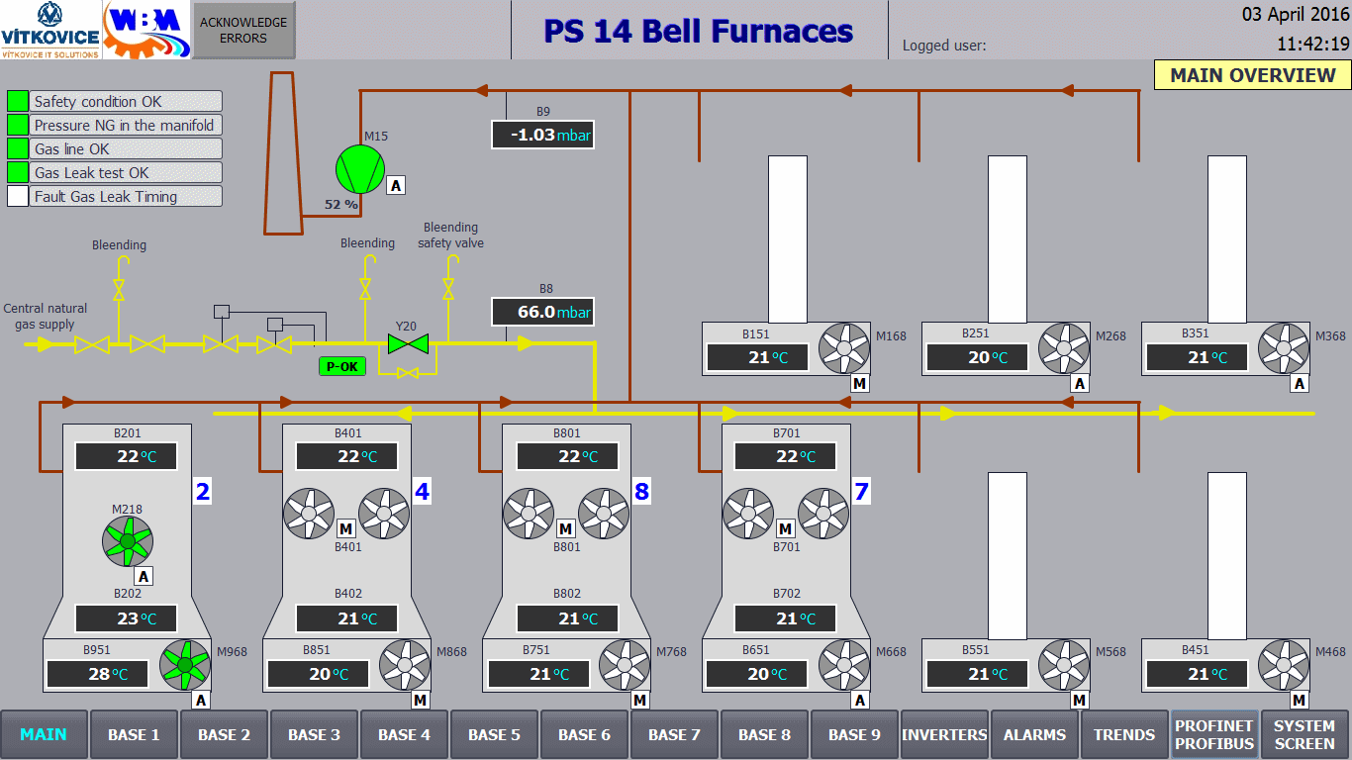Select the M368 fan symbol
Screen dimensions: 1352x760
[x=1284, y=348]
